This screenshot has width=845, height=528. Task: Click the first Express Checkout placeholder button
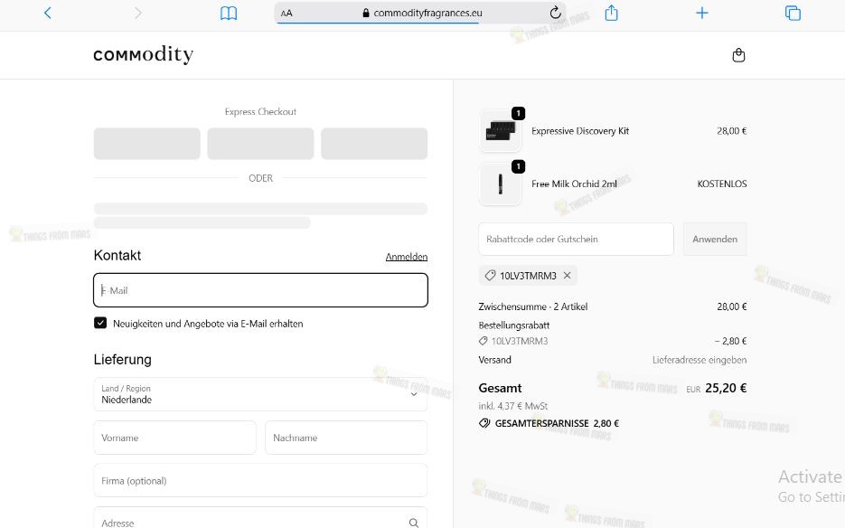147,144
